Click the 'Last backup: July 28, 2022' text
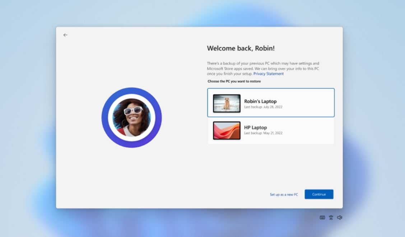Image resolution: width=405 pixels, height=237 pixels. coord(263,107)
